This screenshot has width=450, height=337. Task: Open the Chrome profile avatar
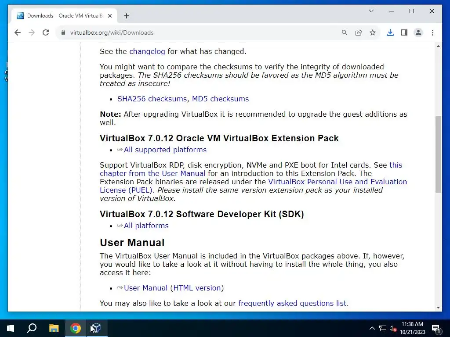coord(418,32)
